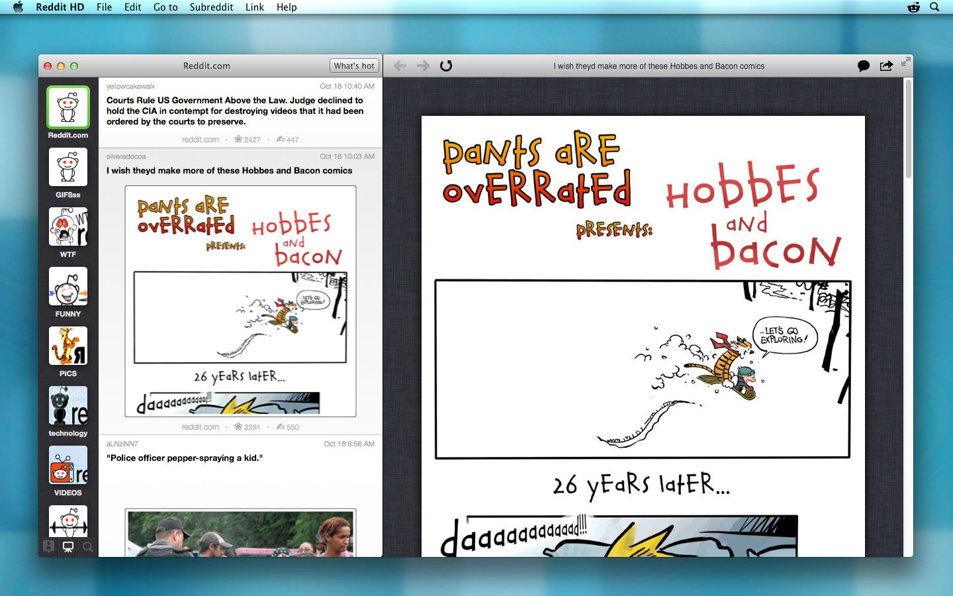Go back with the left arrow icon
This screenshot has width=953, height=596.
pos(400,66)
